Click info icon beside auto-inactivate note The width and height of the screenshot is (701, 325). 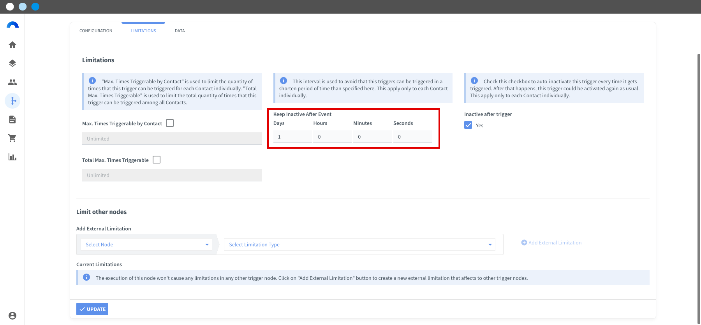coord(474,81)
